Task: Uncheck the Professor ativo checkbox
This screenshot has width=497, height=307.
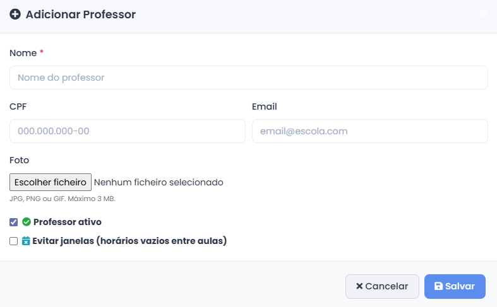Action: click(x=14, y=222)
